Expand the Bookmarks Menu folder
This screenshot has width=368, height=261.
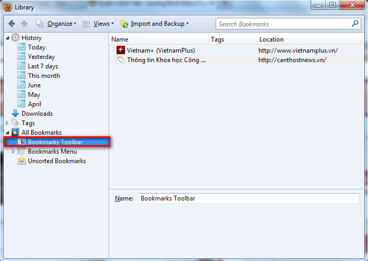13,152
